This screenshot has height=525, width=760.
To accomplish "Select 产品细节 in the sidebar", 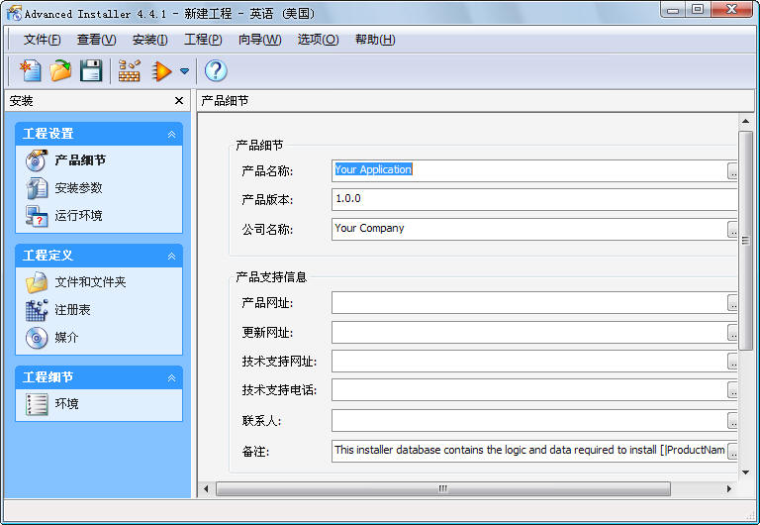I will coord(80,160).
